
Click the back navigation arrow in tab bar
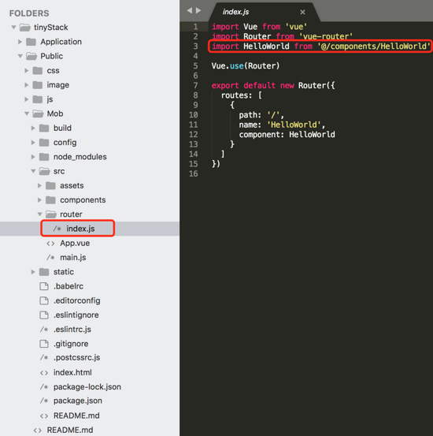(x=190, y=10)
